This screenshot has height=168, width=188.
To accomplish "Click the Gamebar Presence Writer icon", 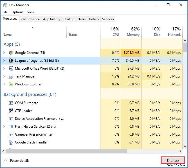I will [11, 134].
